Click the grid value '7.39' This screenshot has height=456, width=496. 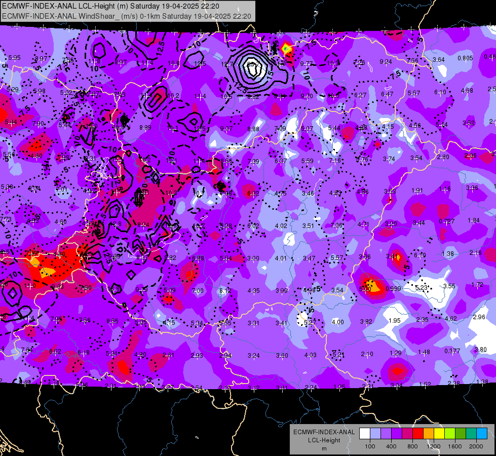coord(253,162)
